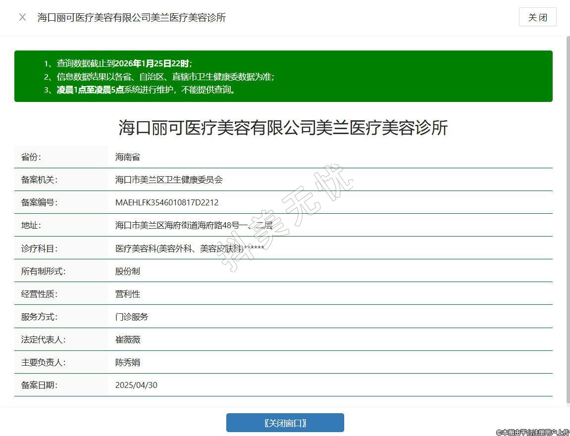Select the 海南省 province value
This screenshot has width=570, height=436.
pyautogui.click(x=128, y=157)
